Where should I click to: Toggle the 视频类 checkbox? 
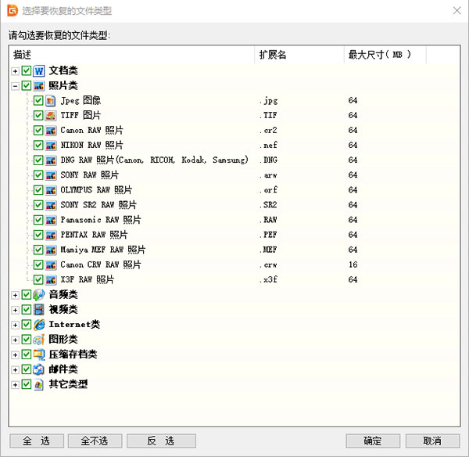tap(27, 310)
